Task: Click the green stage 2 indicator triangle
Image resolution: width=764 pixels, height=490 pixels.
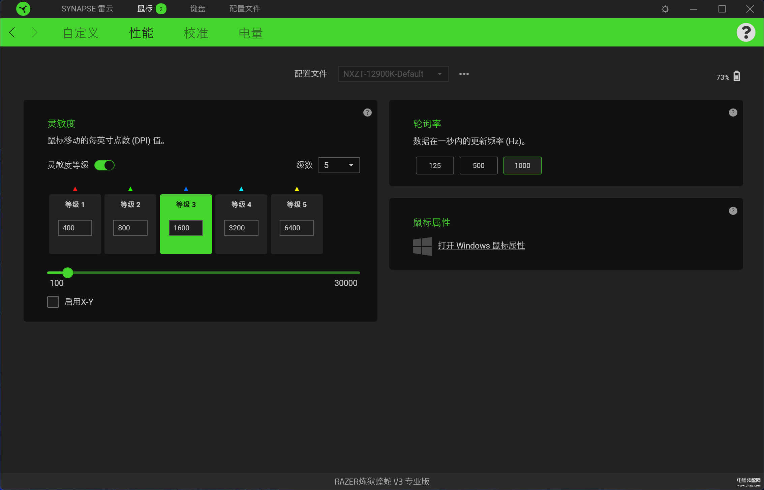Action: tap(130, 189)
